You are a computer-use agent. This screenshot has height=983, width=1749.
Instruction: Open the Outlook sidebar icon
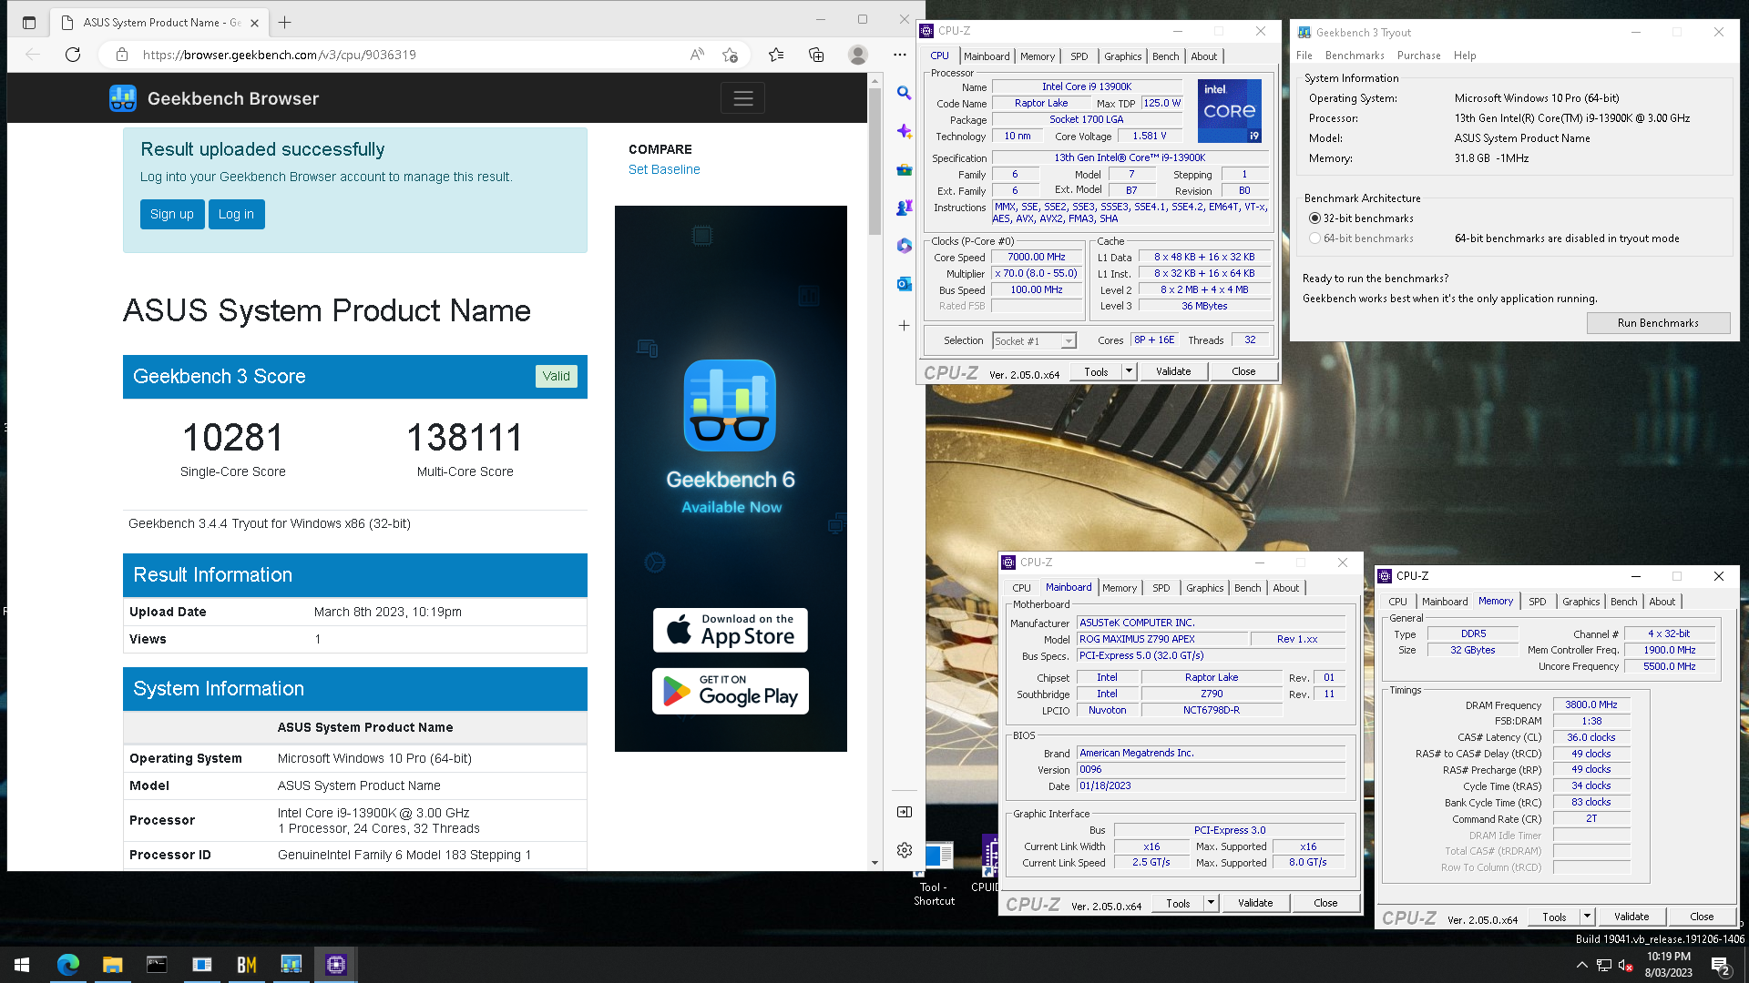click(x=904, y=284)
